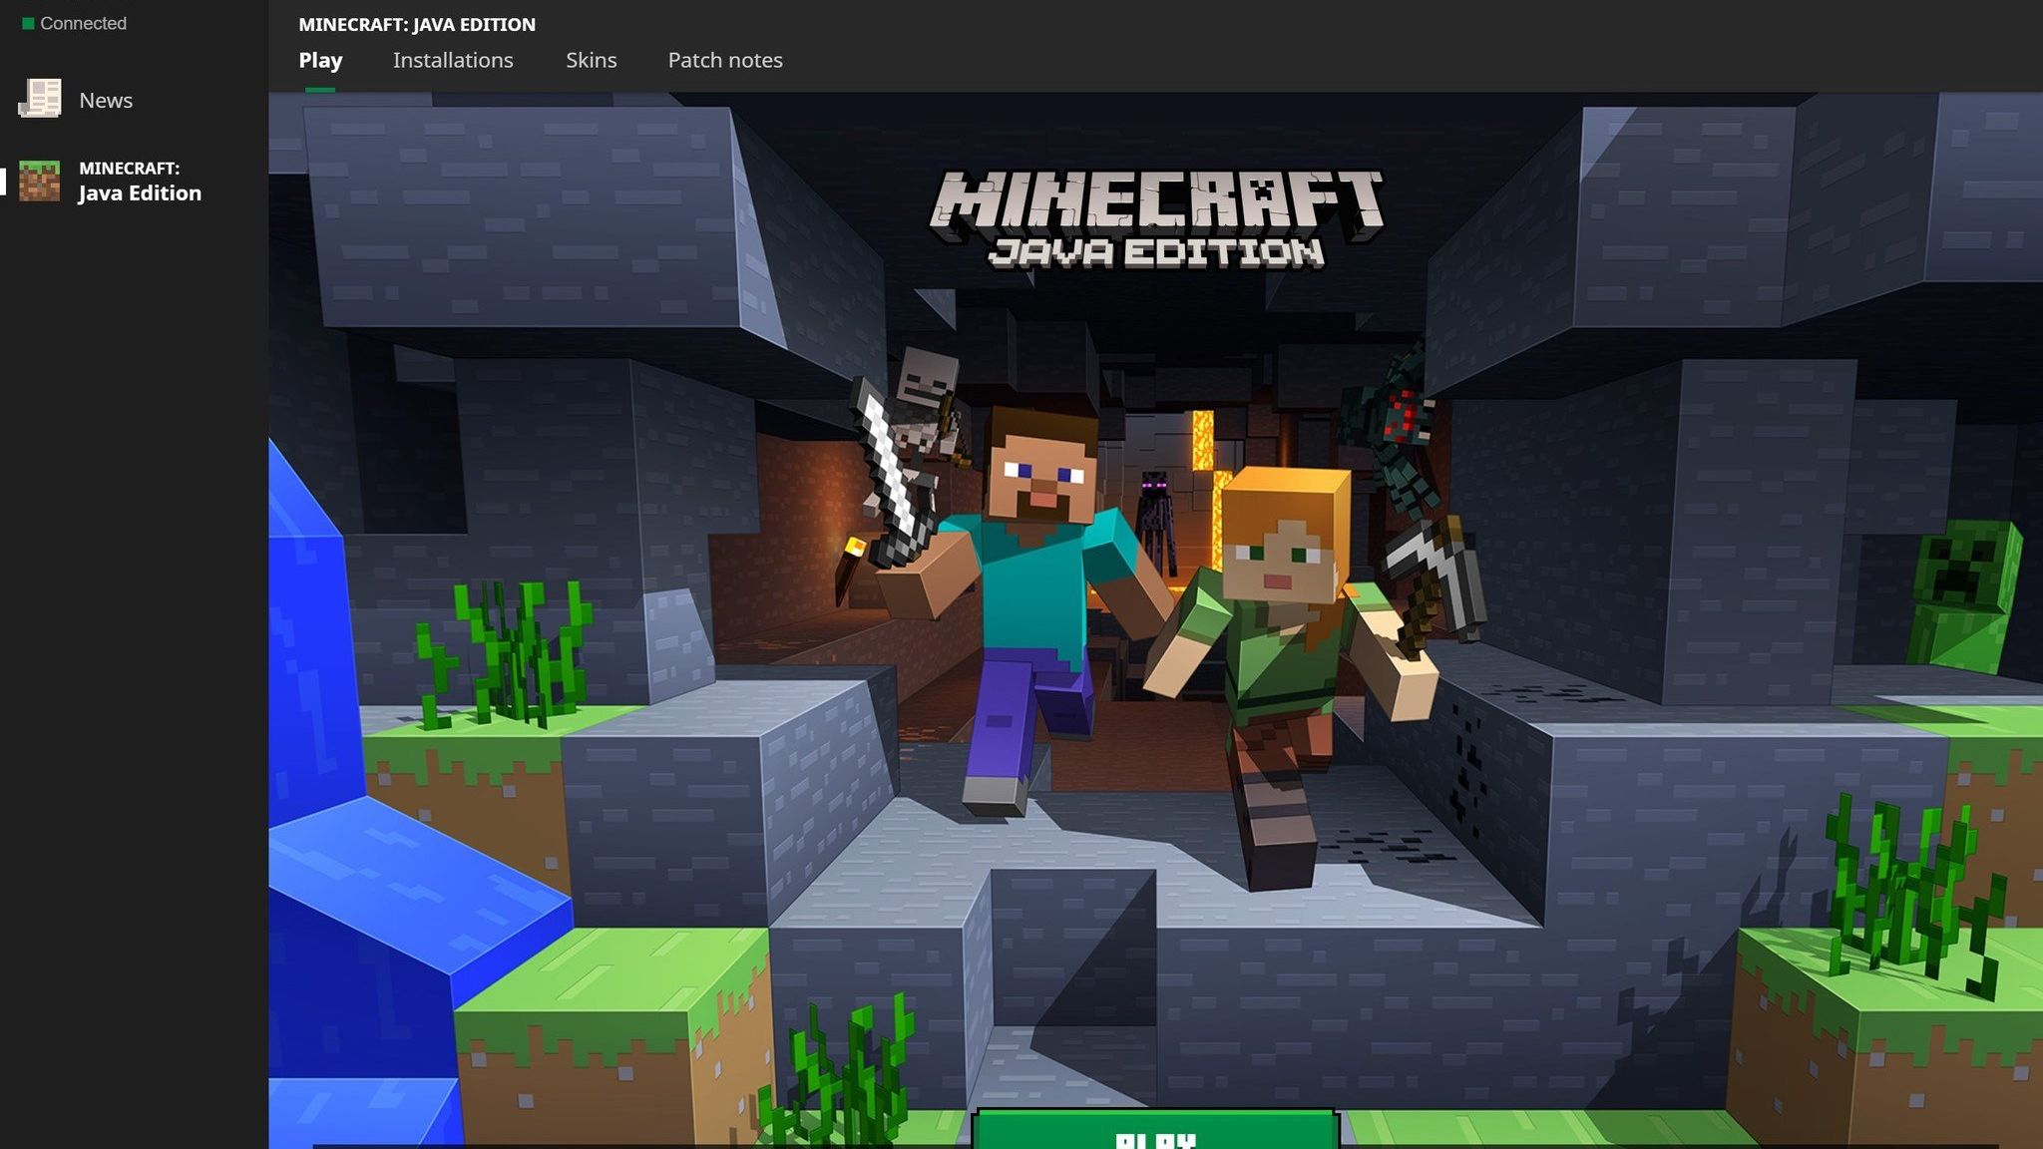2043x1149 pixels.
Task: Switch to the Installations tab
Action: click(x=453, y=60)
